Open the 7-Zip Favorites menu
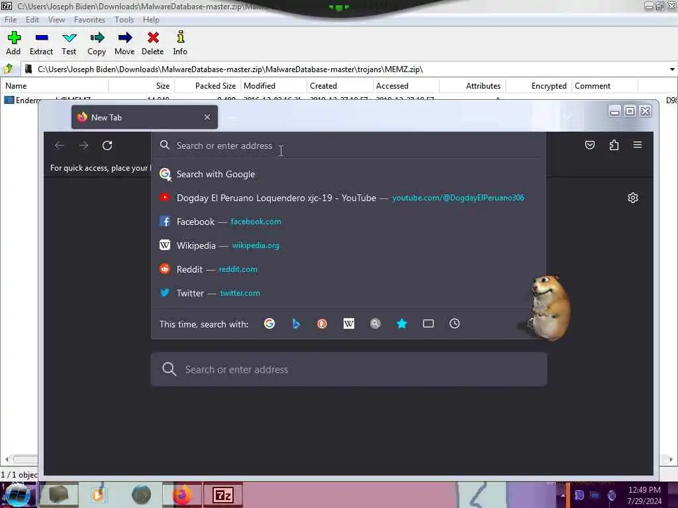 pos(89,20)
